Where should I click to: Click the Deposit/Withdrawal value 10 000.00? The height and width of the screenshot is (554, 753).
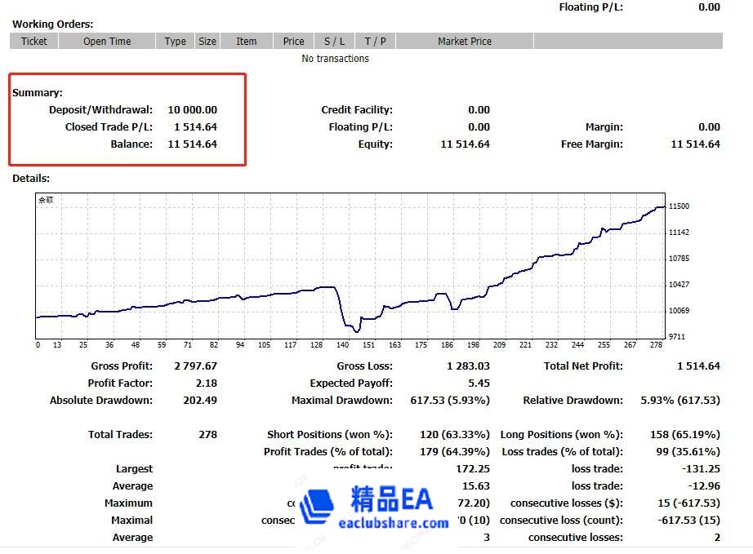[x=193, y=110]
